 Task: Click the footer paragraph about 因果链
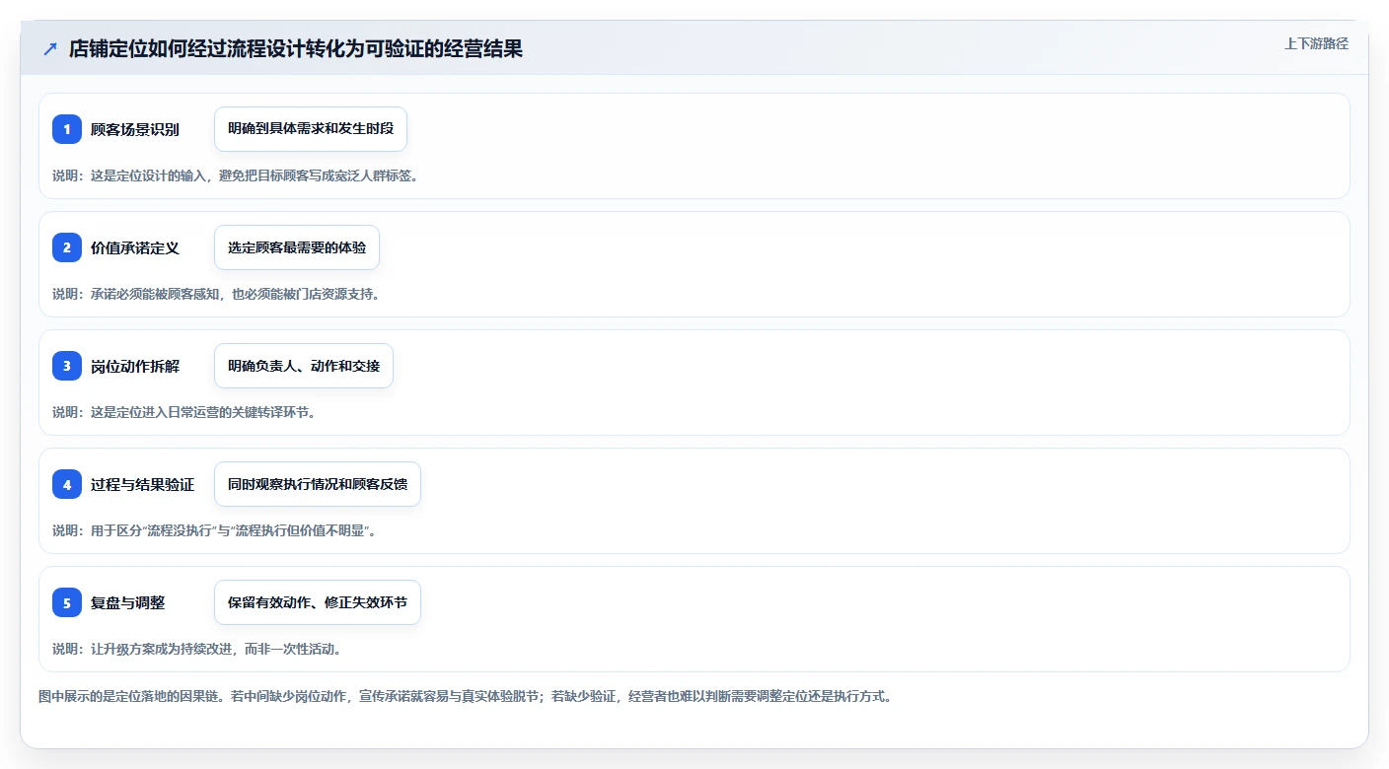click(x=466, y=696)
